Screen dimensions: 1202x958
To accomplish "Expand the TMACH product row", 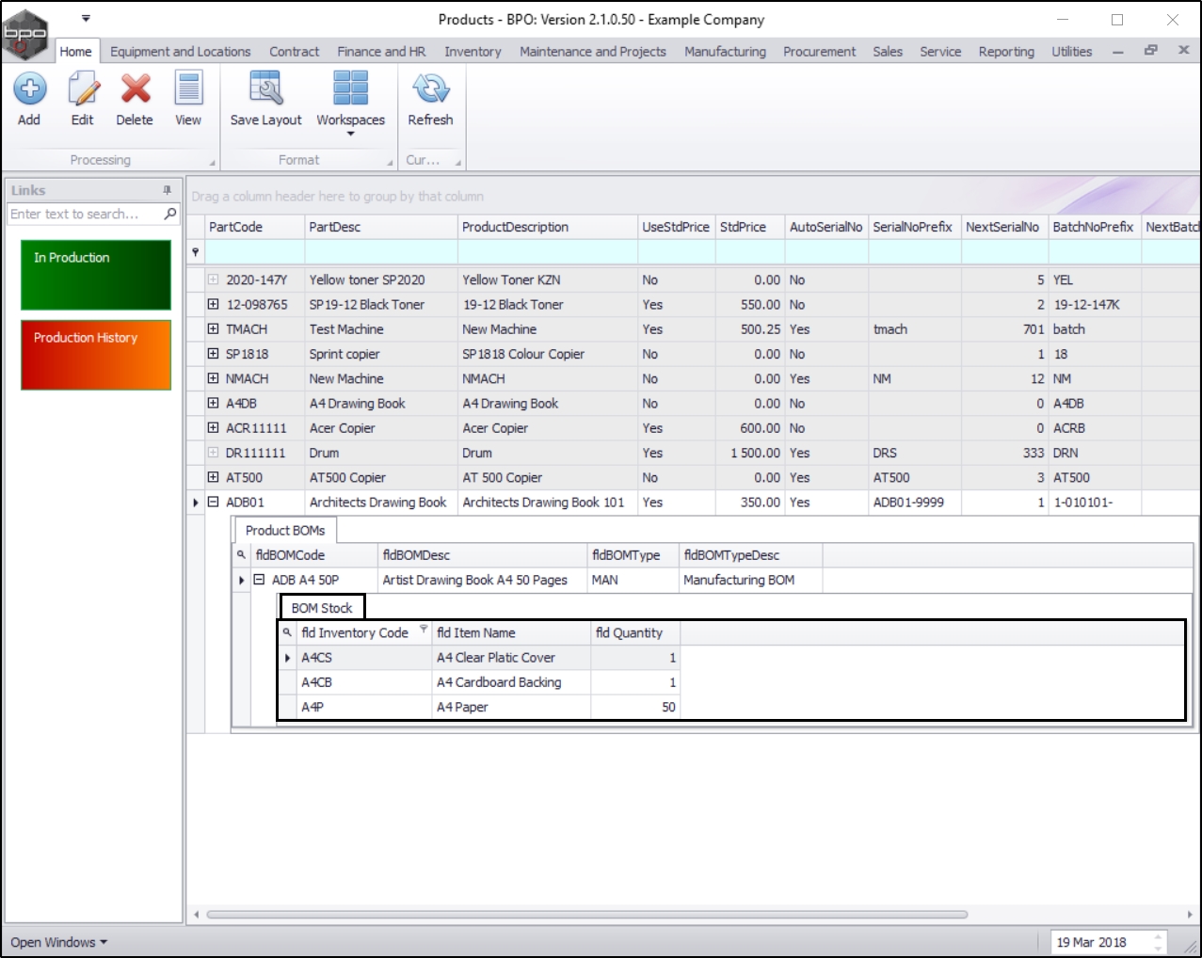I will coord(213,329).
